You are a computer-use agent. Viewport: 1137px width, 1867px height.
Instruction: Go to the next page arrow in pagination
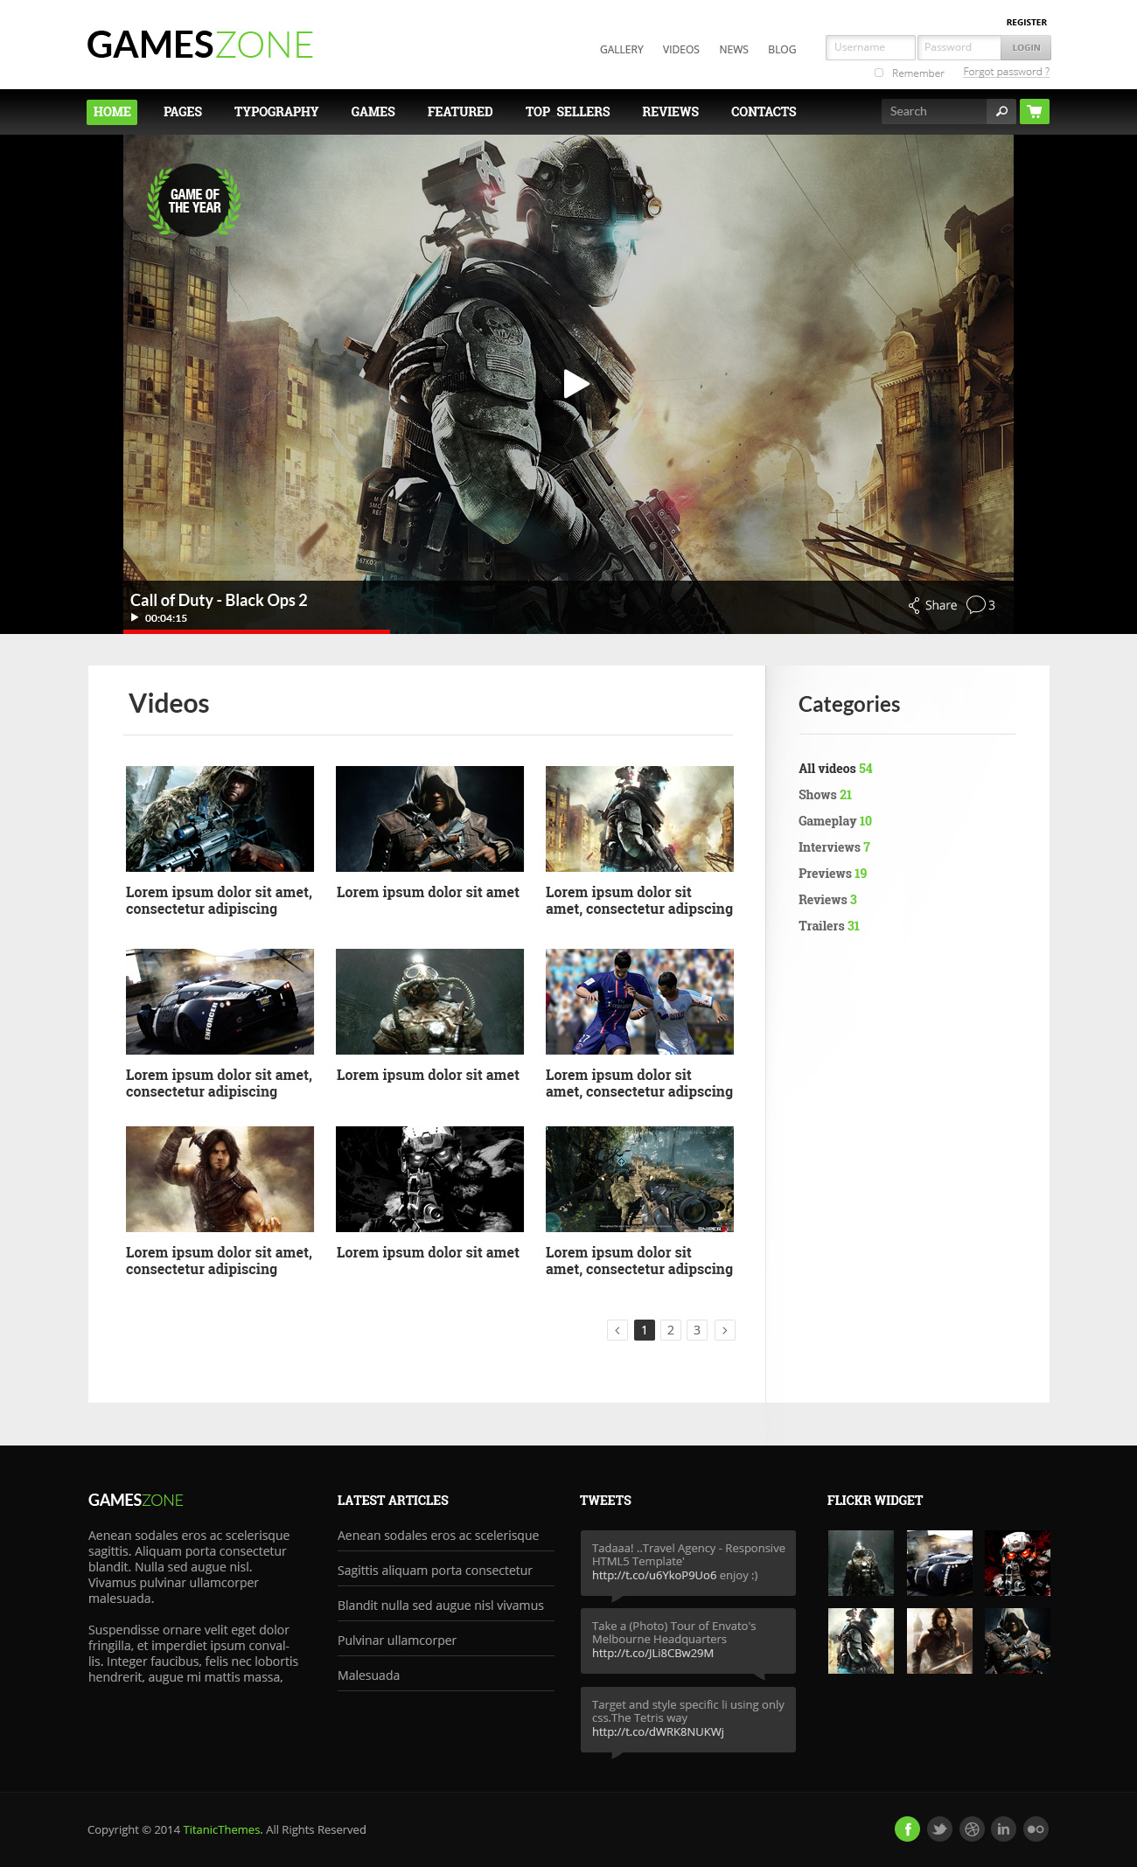tap(724, 1330)
